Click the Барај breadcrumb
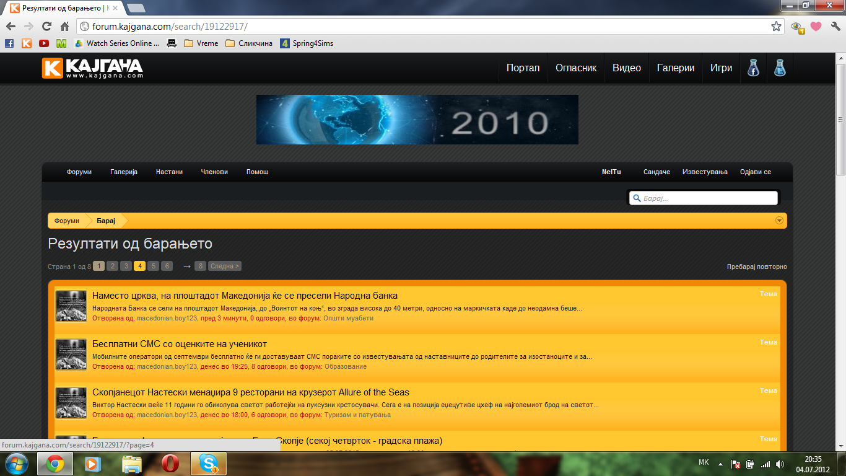Image resolution: width=846 pixels, height=476 pixels. pos(106,221)
